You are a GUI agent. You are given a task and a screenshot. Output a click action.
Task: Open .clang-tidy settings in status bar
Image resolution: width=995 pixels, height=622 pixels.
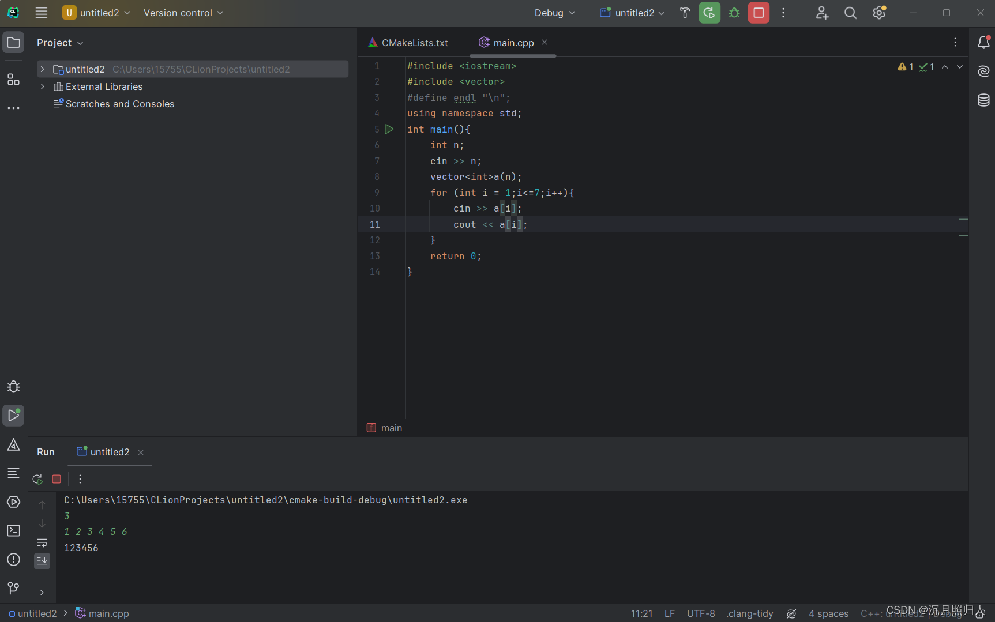coord(750,613)
